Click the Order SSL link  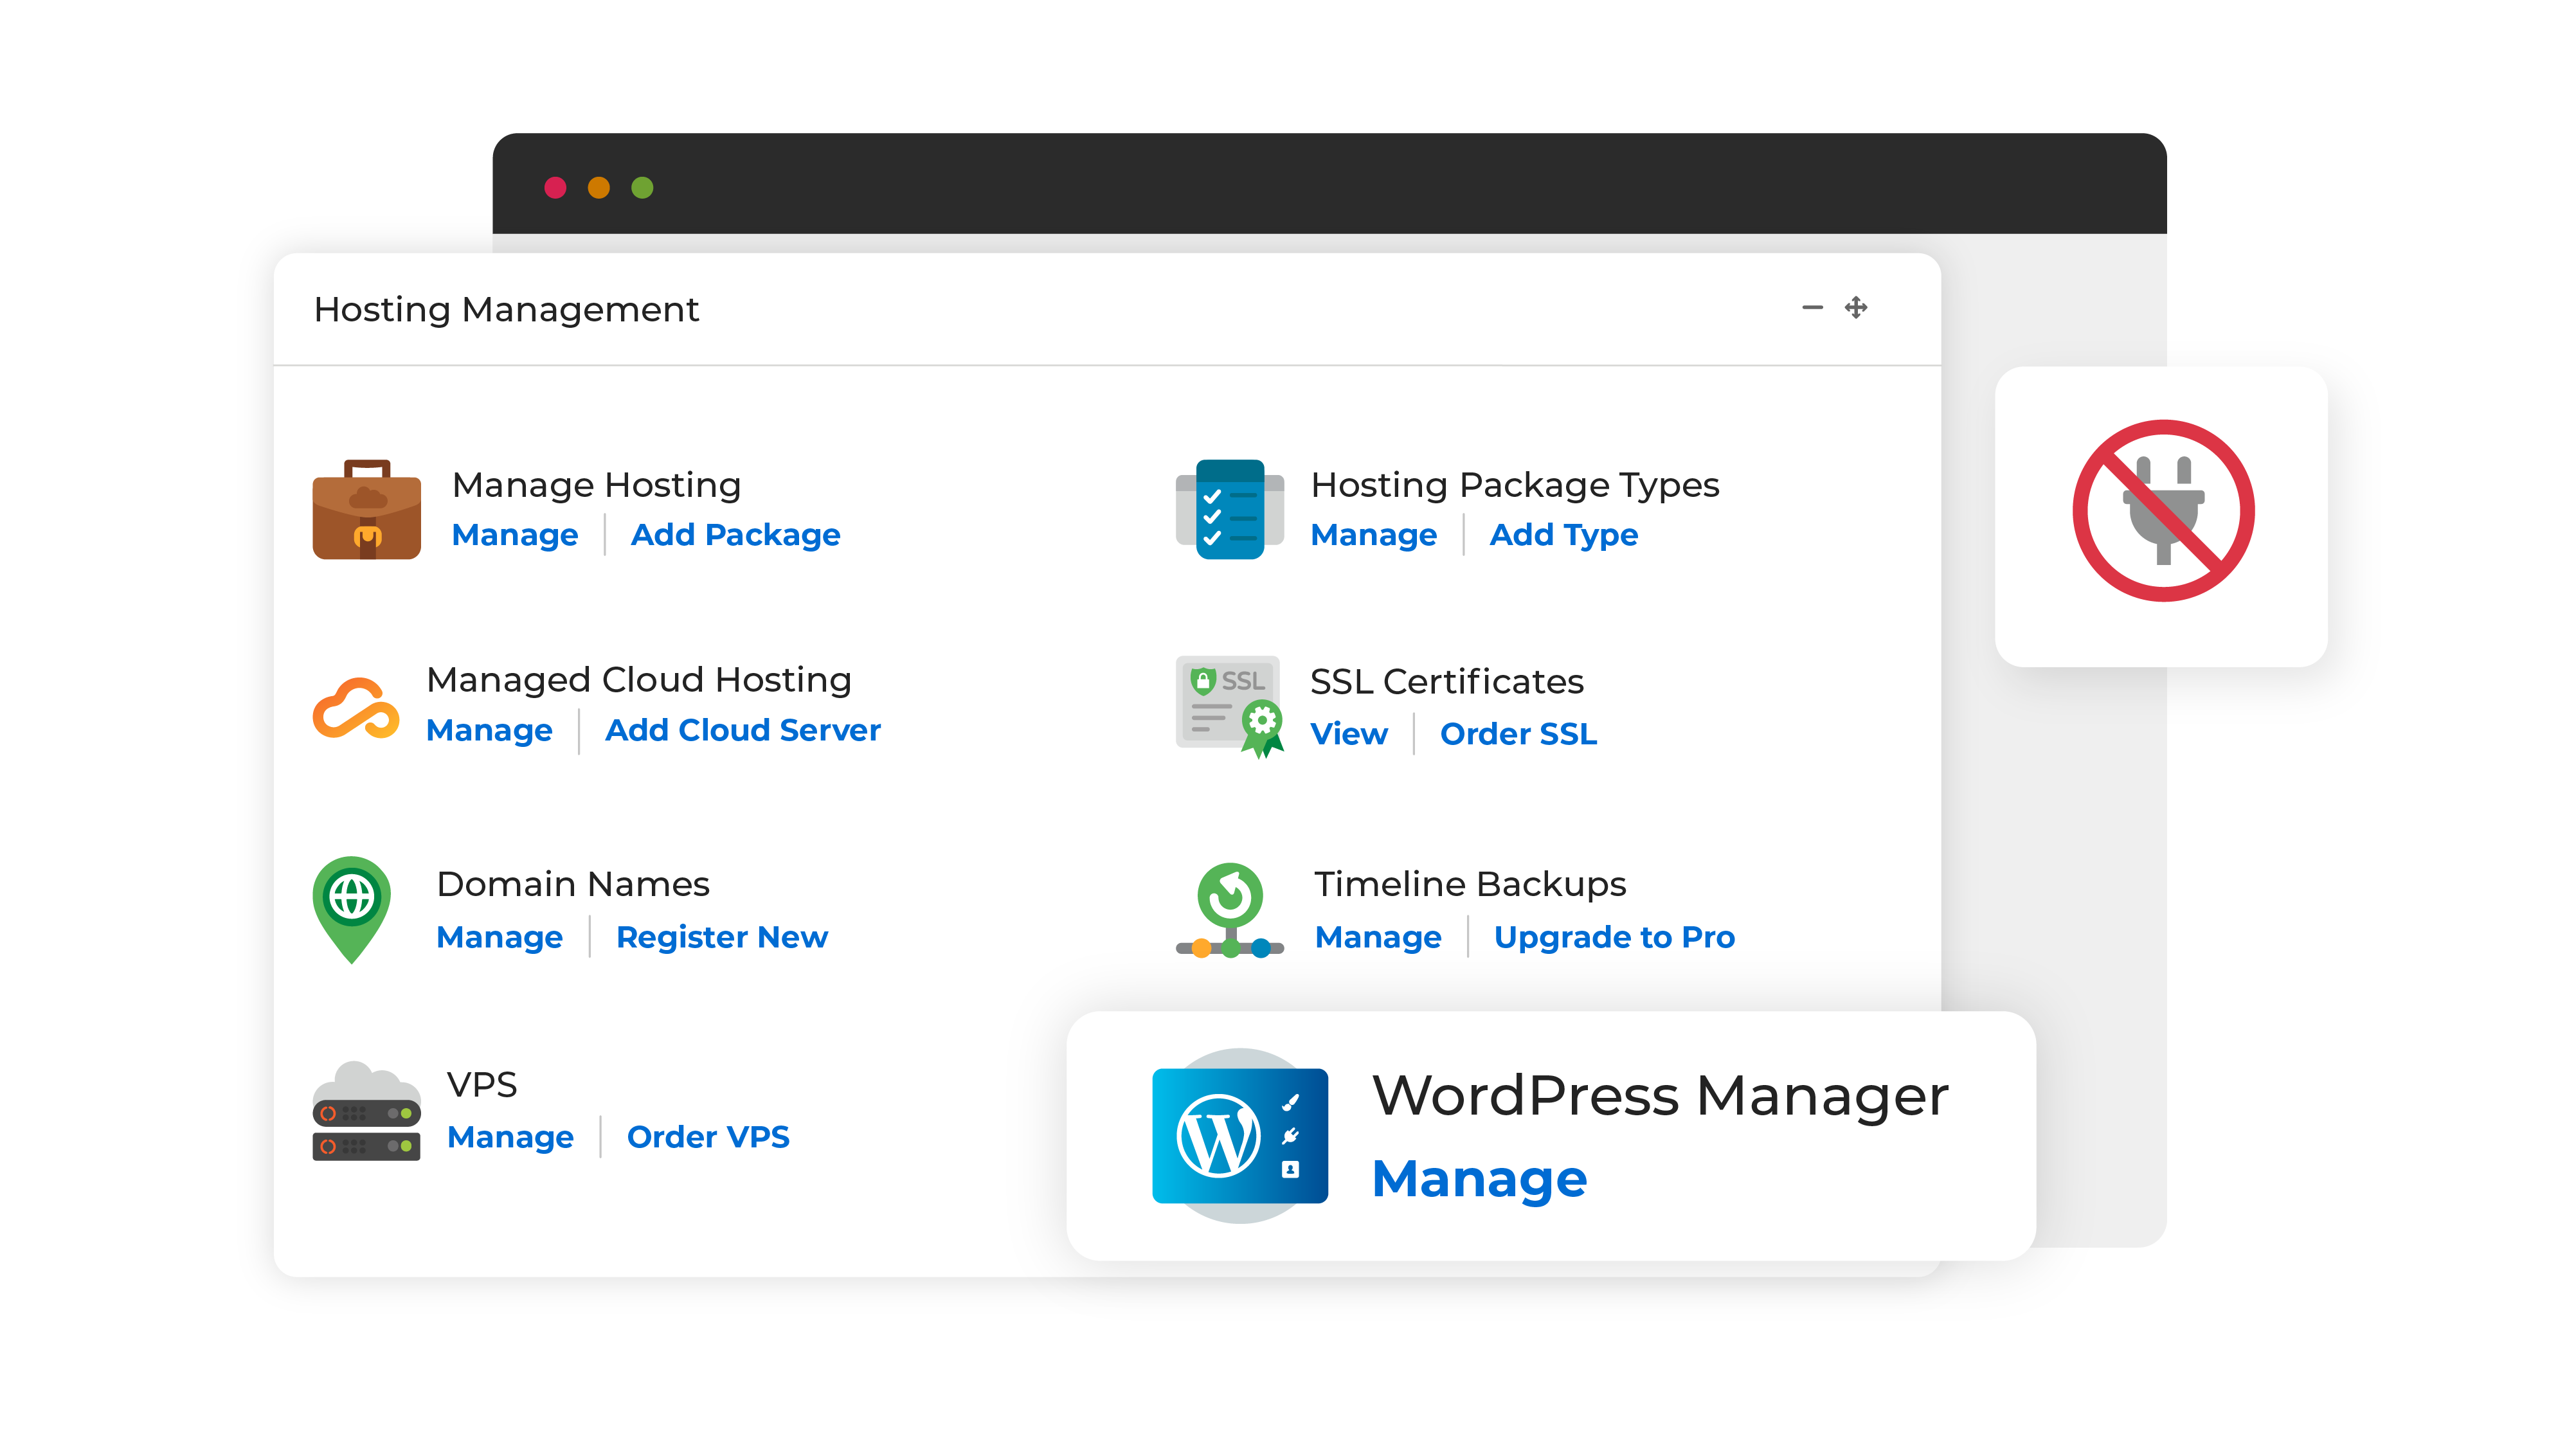1519,734
